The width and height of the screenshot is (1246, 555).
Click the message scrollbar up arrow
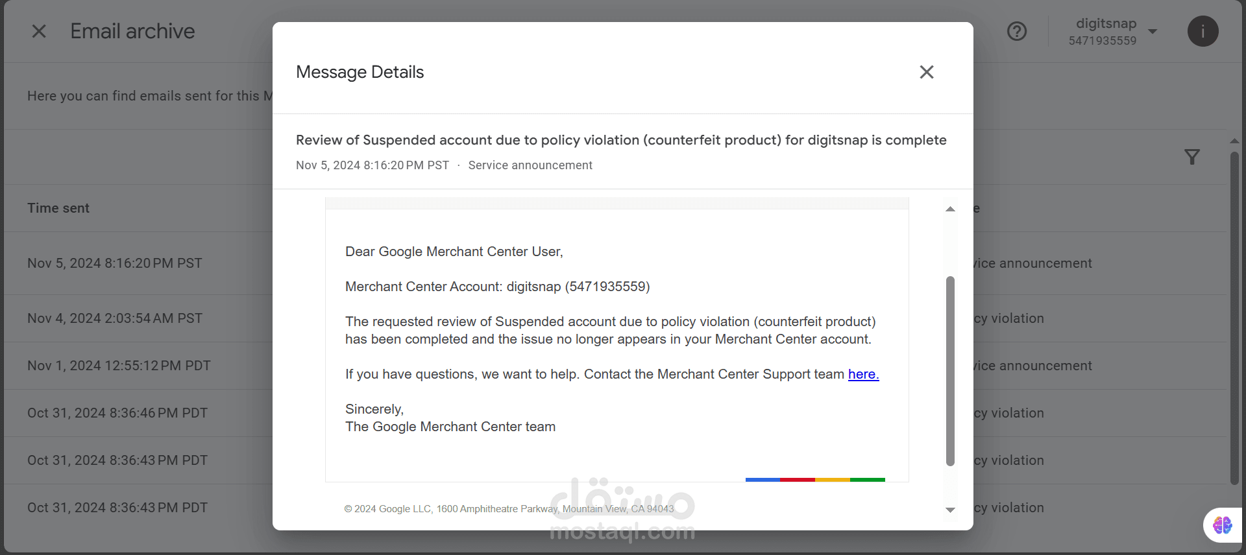(x=950, y=209)
